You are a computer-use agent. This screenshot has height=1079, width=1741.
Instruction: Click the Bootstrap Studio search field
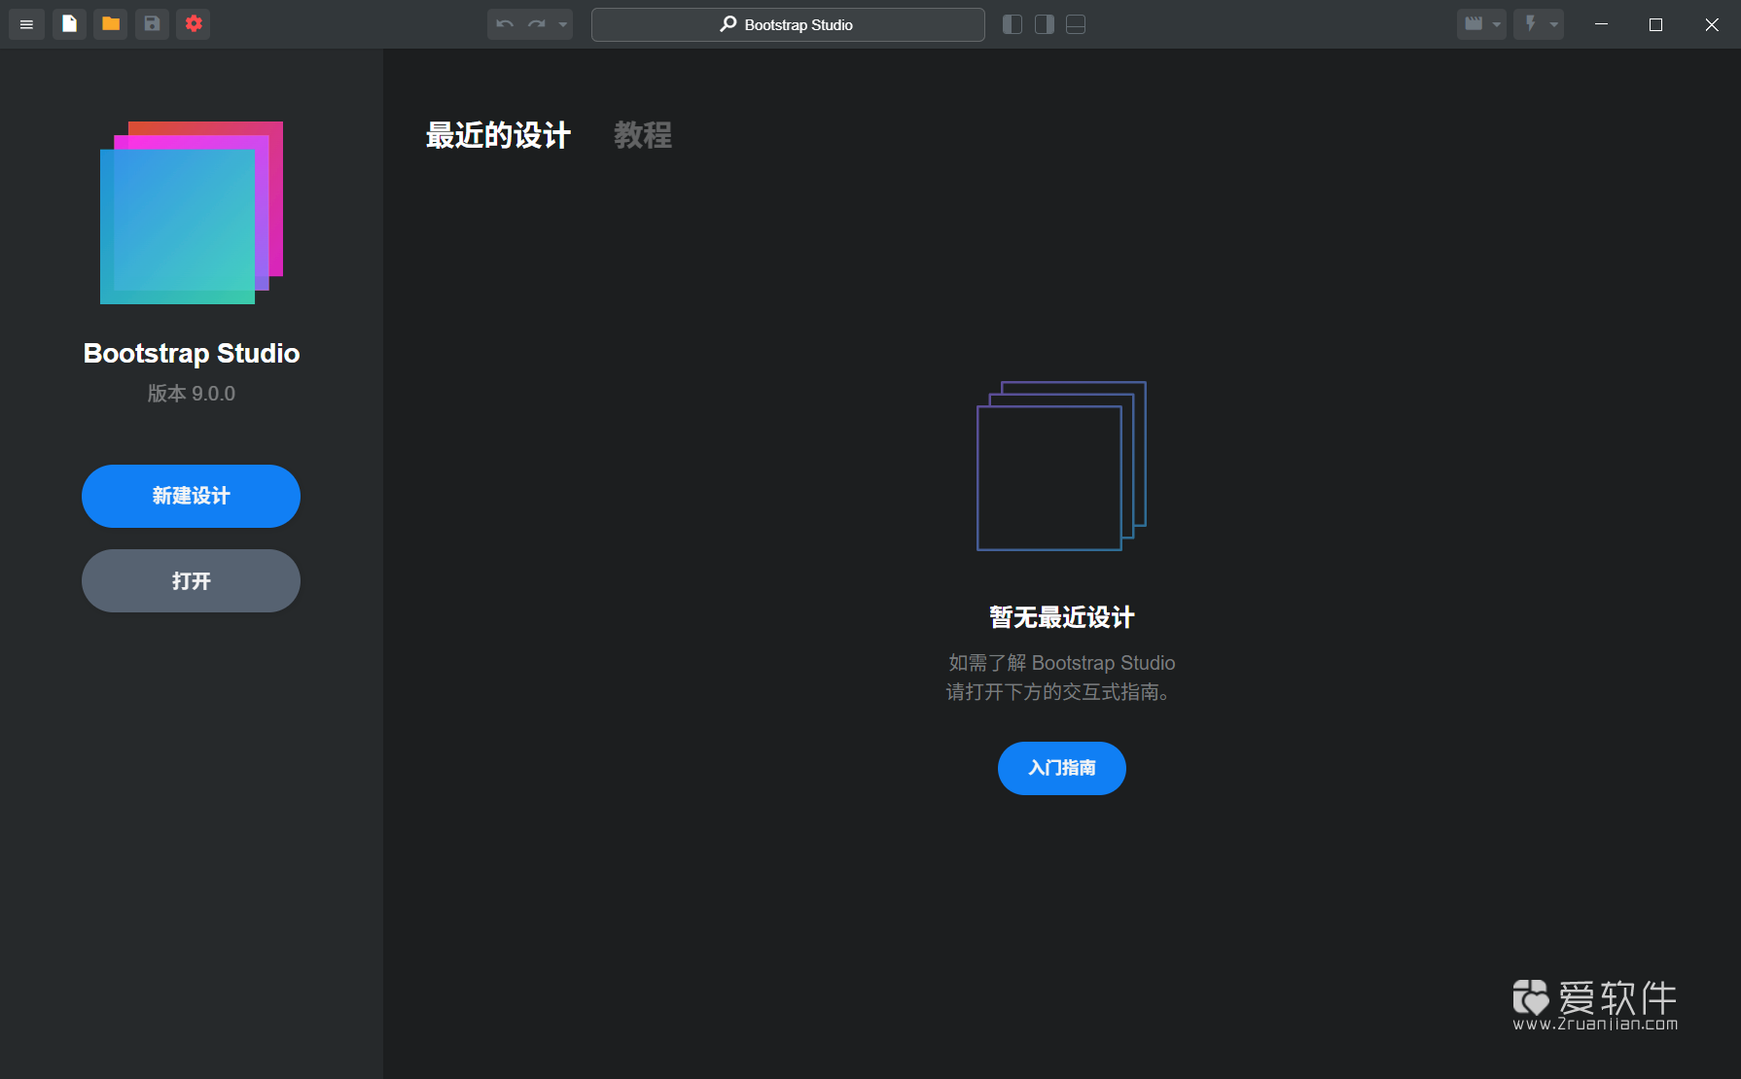click(x=788, y=24)
